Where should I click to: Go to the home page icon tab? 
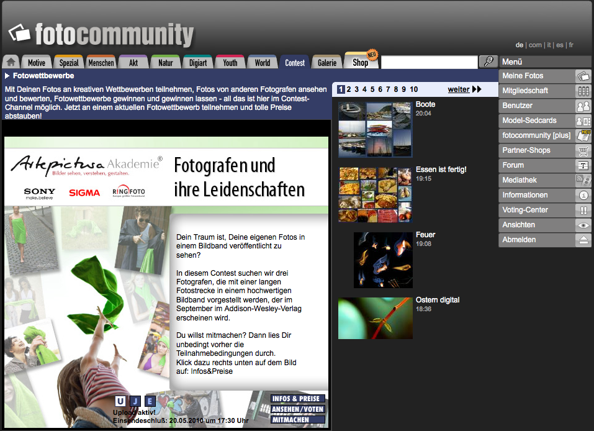[11, 61]
